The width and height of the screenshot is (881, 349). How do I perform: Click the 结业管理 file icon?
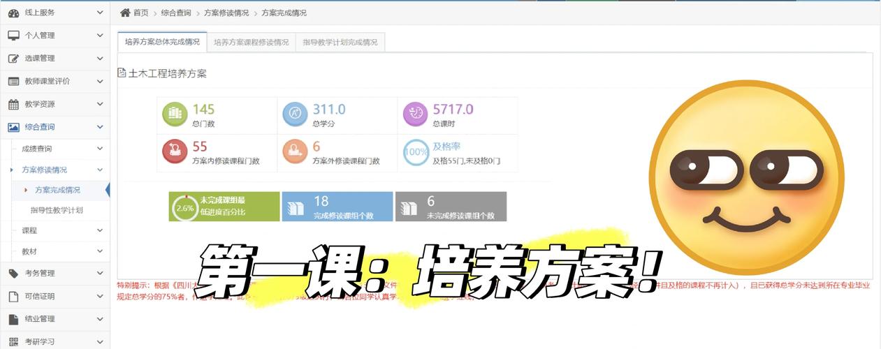pyautogui.click(x=13, y=319)
